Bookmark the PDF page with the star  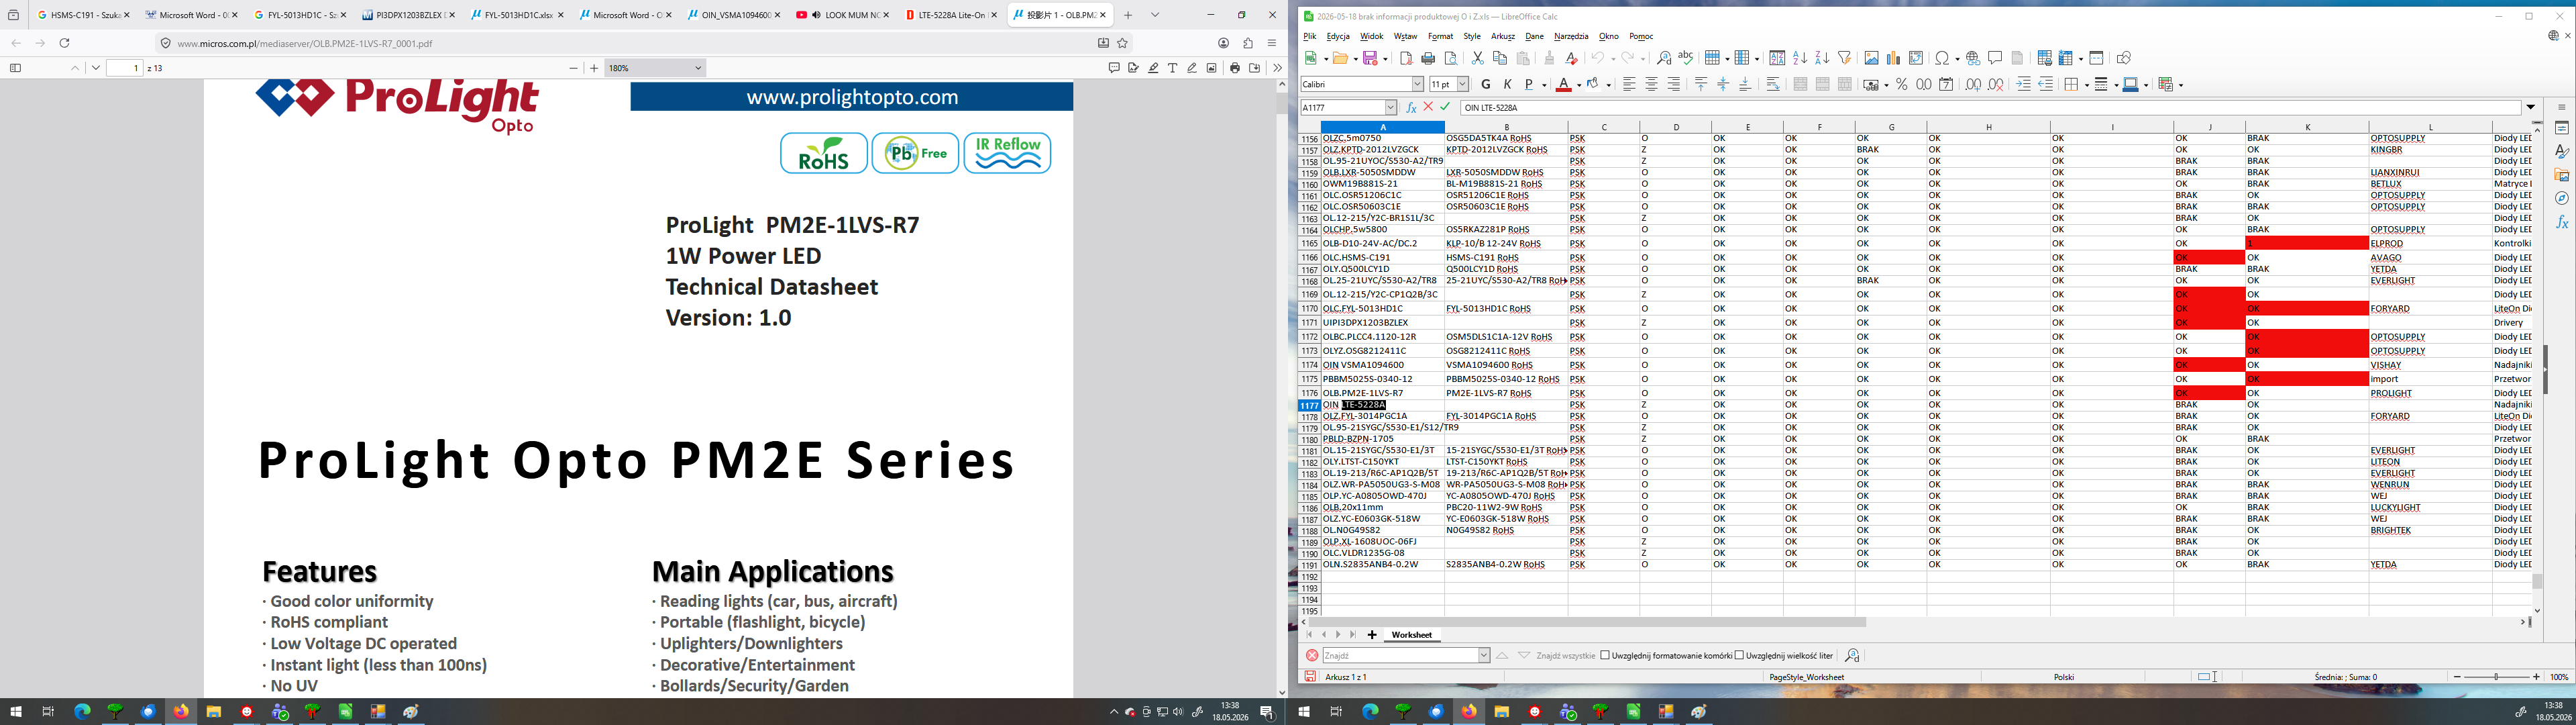(x=1123, y=43)
